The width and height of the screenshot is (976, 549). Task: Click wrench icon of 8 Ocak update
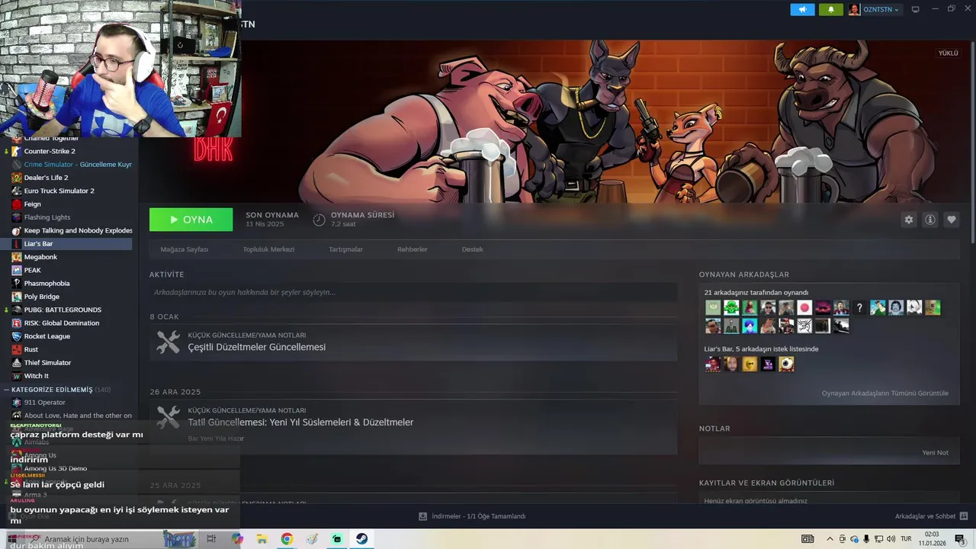tap(168, 342)
